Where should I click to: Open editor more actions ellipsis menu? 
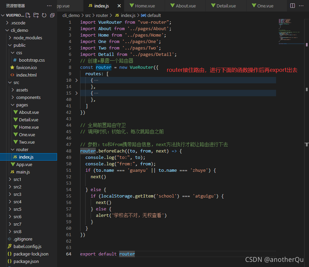tap(301, 6)
